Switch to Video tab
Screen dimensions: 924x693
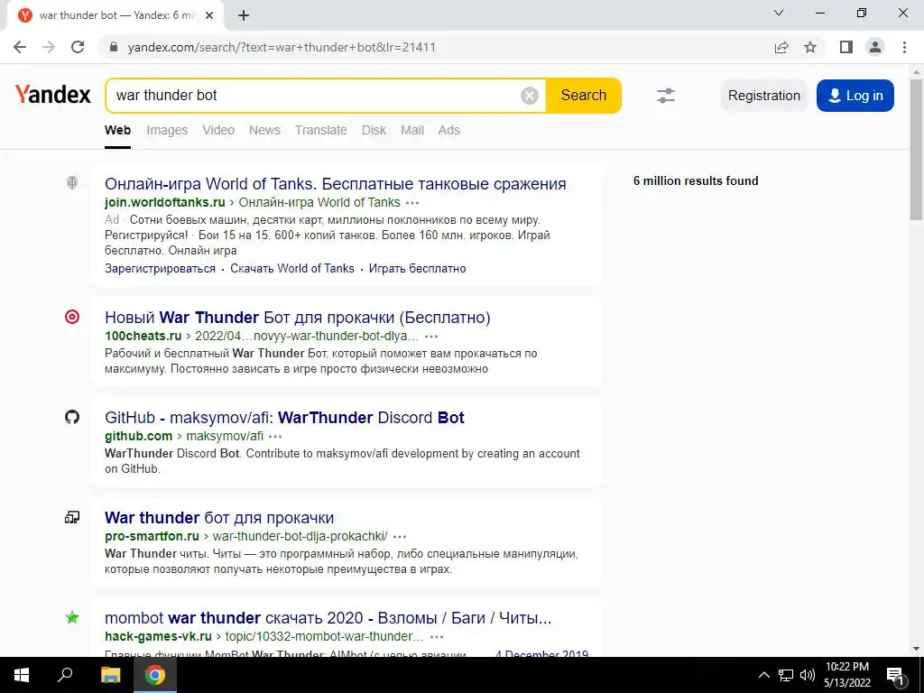click(x=218, y=130)
